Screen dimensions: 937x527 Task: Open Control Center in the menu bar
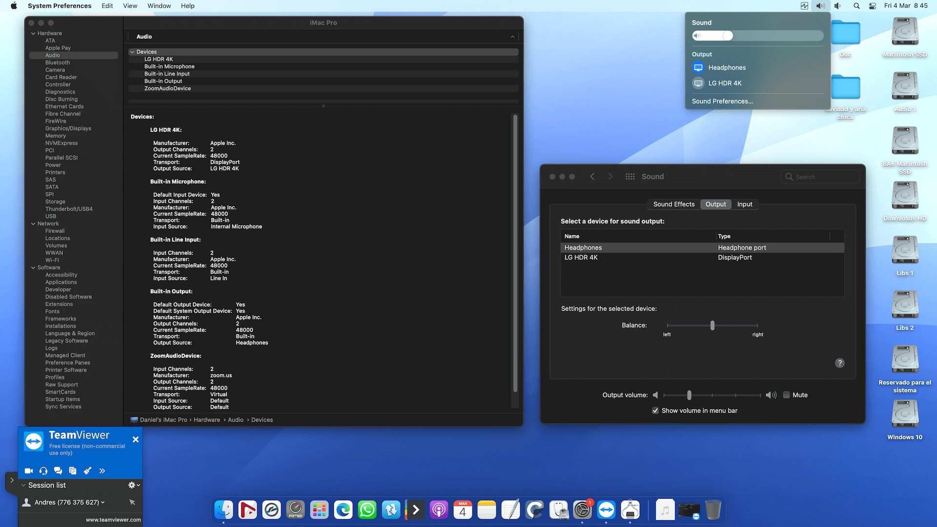(873, 6)
